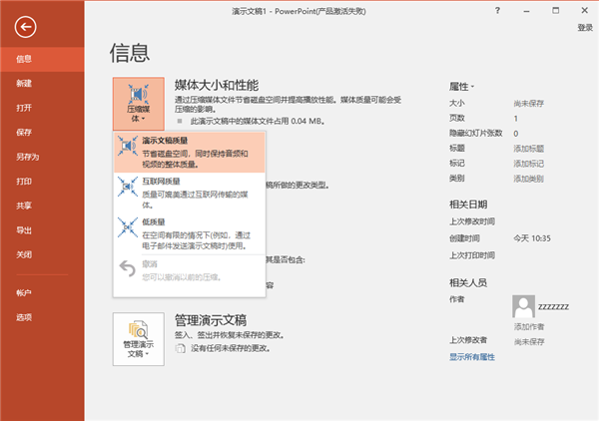
Task: Click the help question mark icon
Action: tap(497, 11)
